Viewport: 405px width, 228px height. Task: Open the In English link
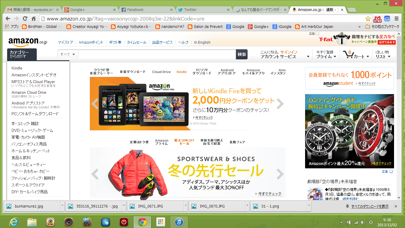pyautogui.click(x=202, y=42)
